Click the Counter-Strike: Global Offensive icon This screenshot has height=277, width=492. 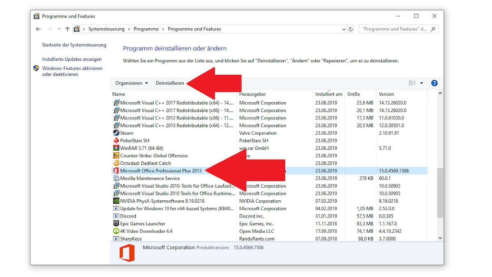click(x=116, y=156)
